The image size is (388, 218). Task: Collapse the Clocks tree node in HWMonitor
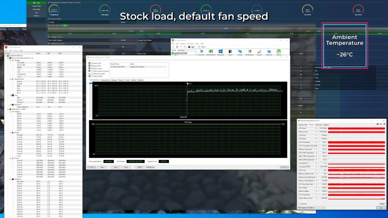point(11,158)
